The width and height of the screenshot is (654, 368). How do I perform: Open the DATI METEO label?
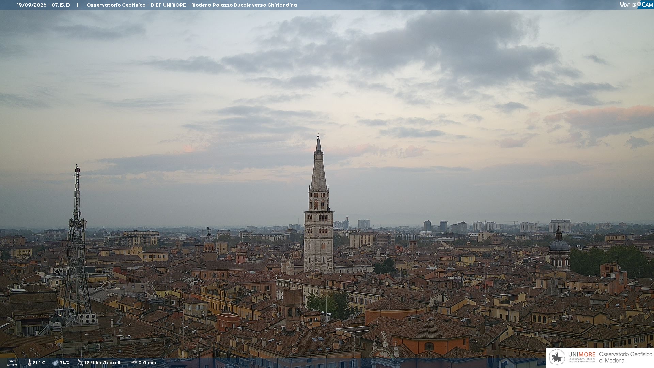12,363
